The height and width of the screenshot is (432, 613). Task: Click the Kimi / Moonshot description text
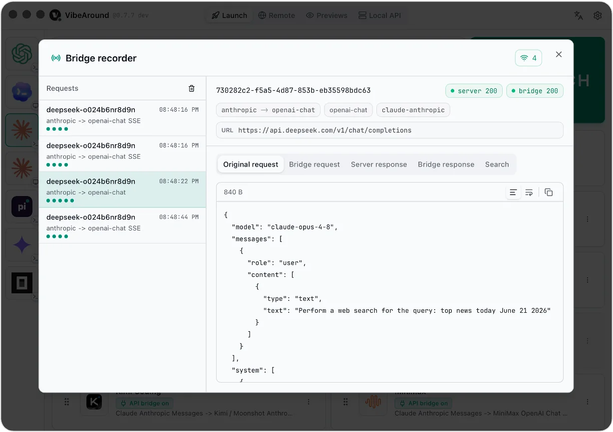(x=204, y=414)
